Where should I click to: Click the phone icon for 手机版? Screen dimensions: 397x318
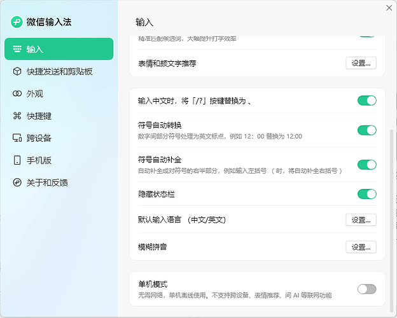click(x=17, y=160)
